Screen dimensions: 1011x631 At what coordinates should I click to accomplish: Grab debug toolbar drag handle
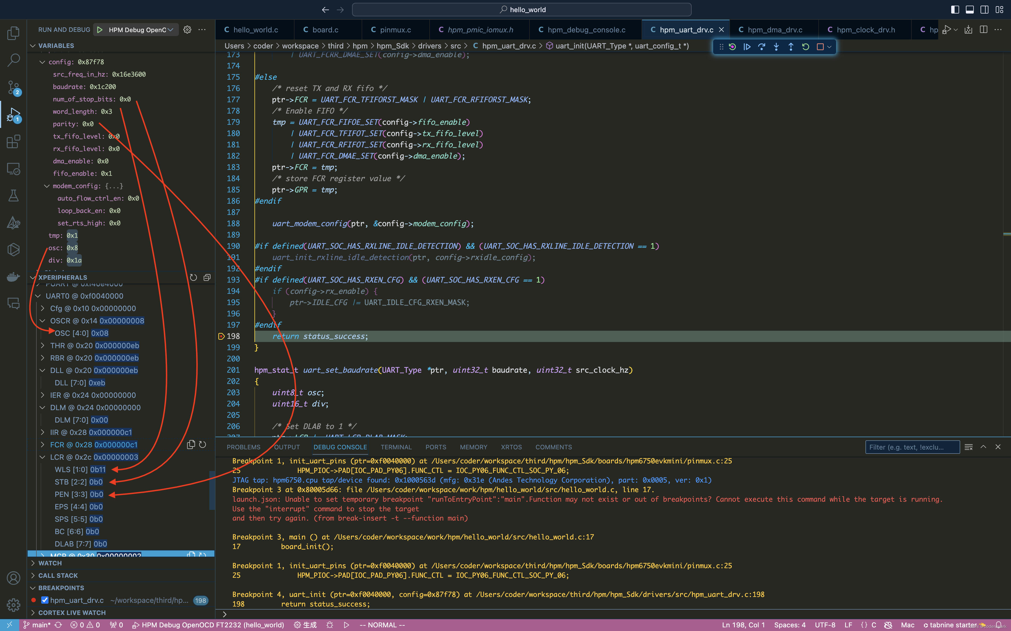(x=721, y=47)
